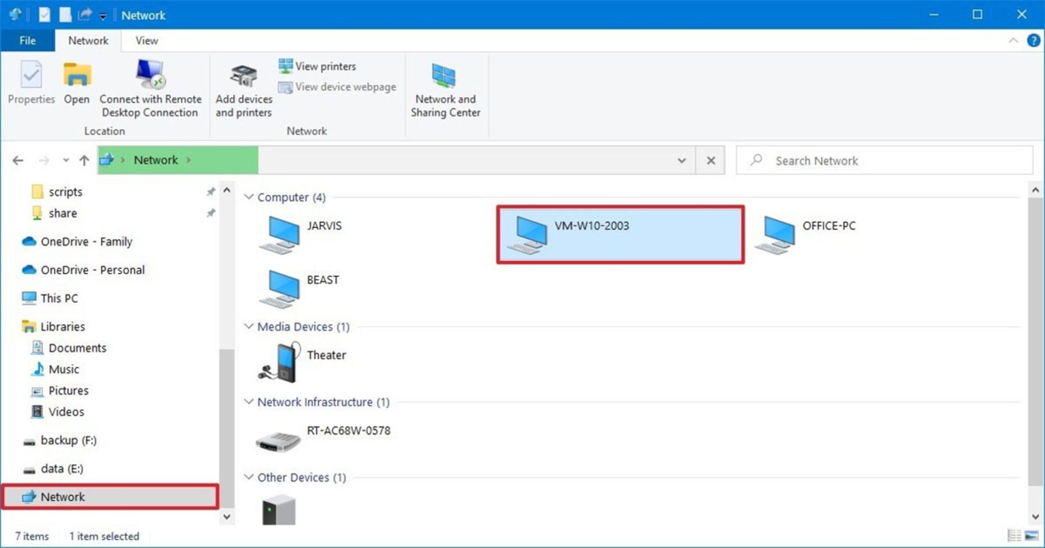This screenshot has width=1045, height=548.
Task: Open Network and Sharing Center
Action: click(x=445, y=90)
